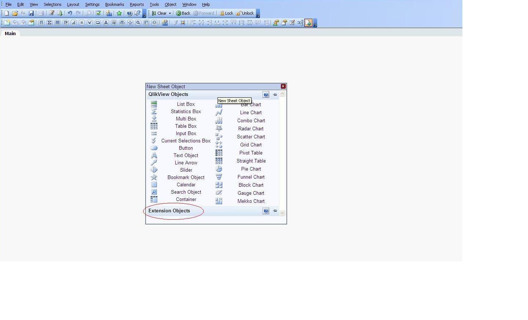Click the dialog scrollbar up arrow
Viewport: 528px width, 320px height.
tap(282, 94)
